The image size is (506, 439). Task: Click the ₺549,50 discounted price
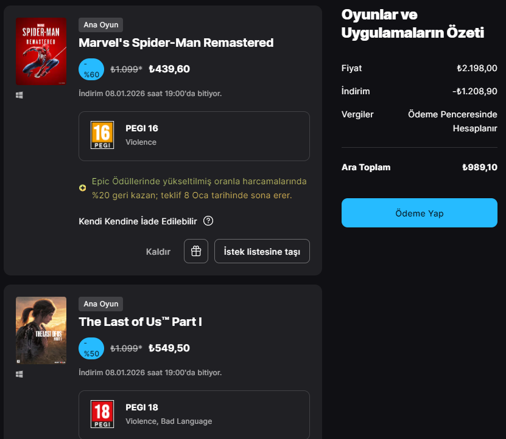pos(169,348)
